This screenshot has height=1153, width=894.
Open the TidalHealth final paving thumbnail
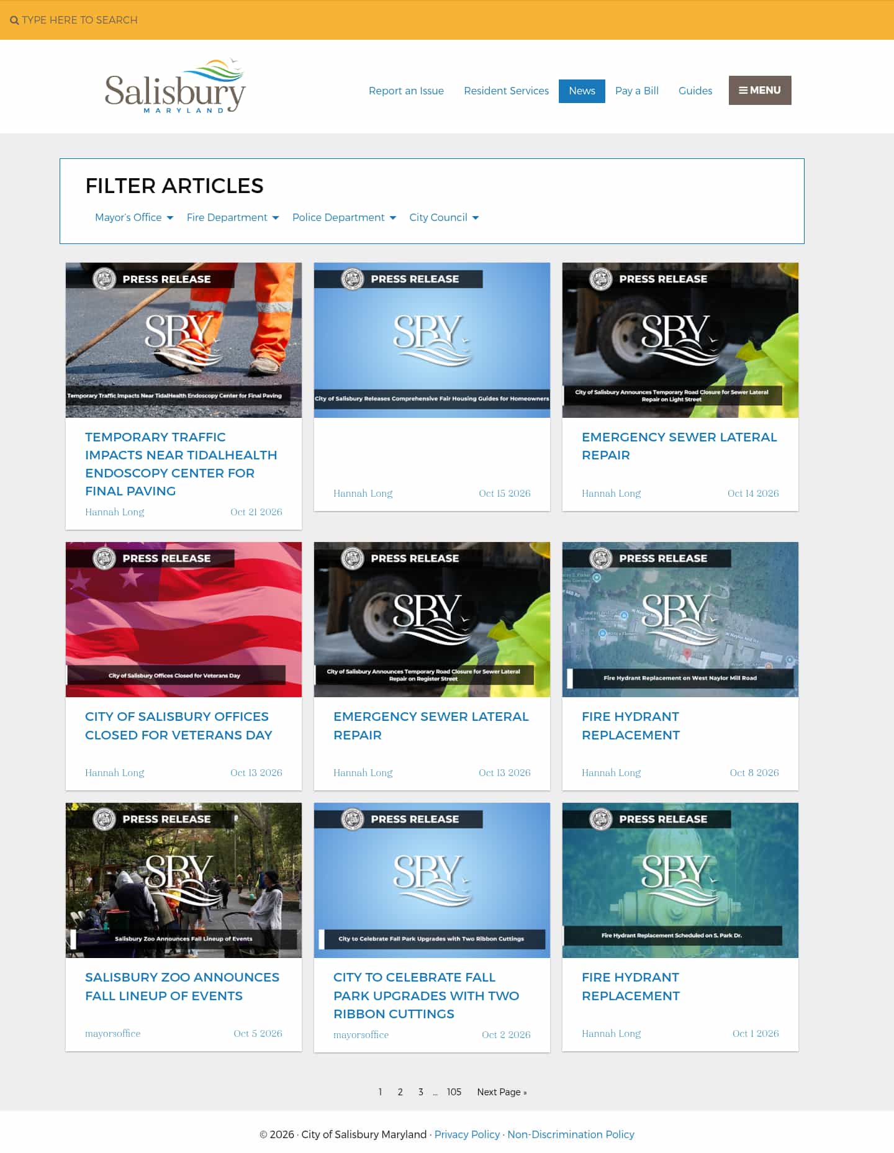184,340
